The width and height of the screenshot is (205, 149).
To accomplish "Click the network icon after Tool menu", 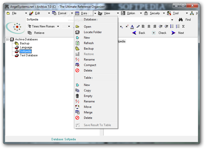I will [192, 13].
